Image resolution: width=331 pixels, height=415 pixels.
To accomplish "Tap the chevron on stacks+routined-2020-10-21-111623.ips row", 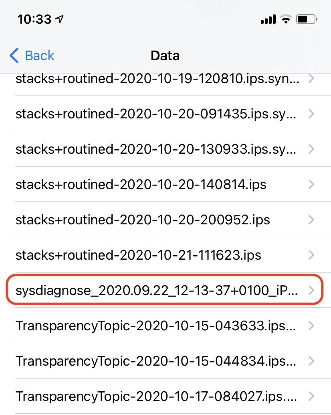I will click(x=311, y=255).
